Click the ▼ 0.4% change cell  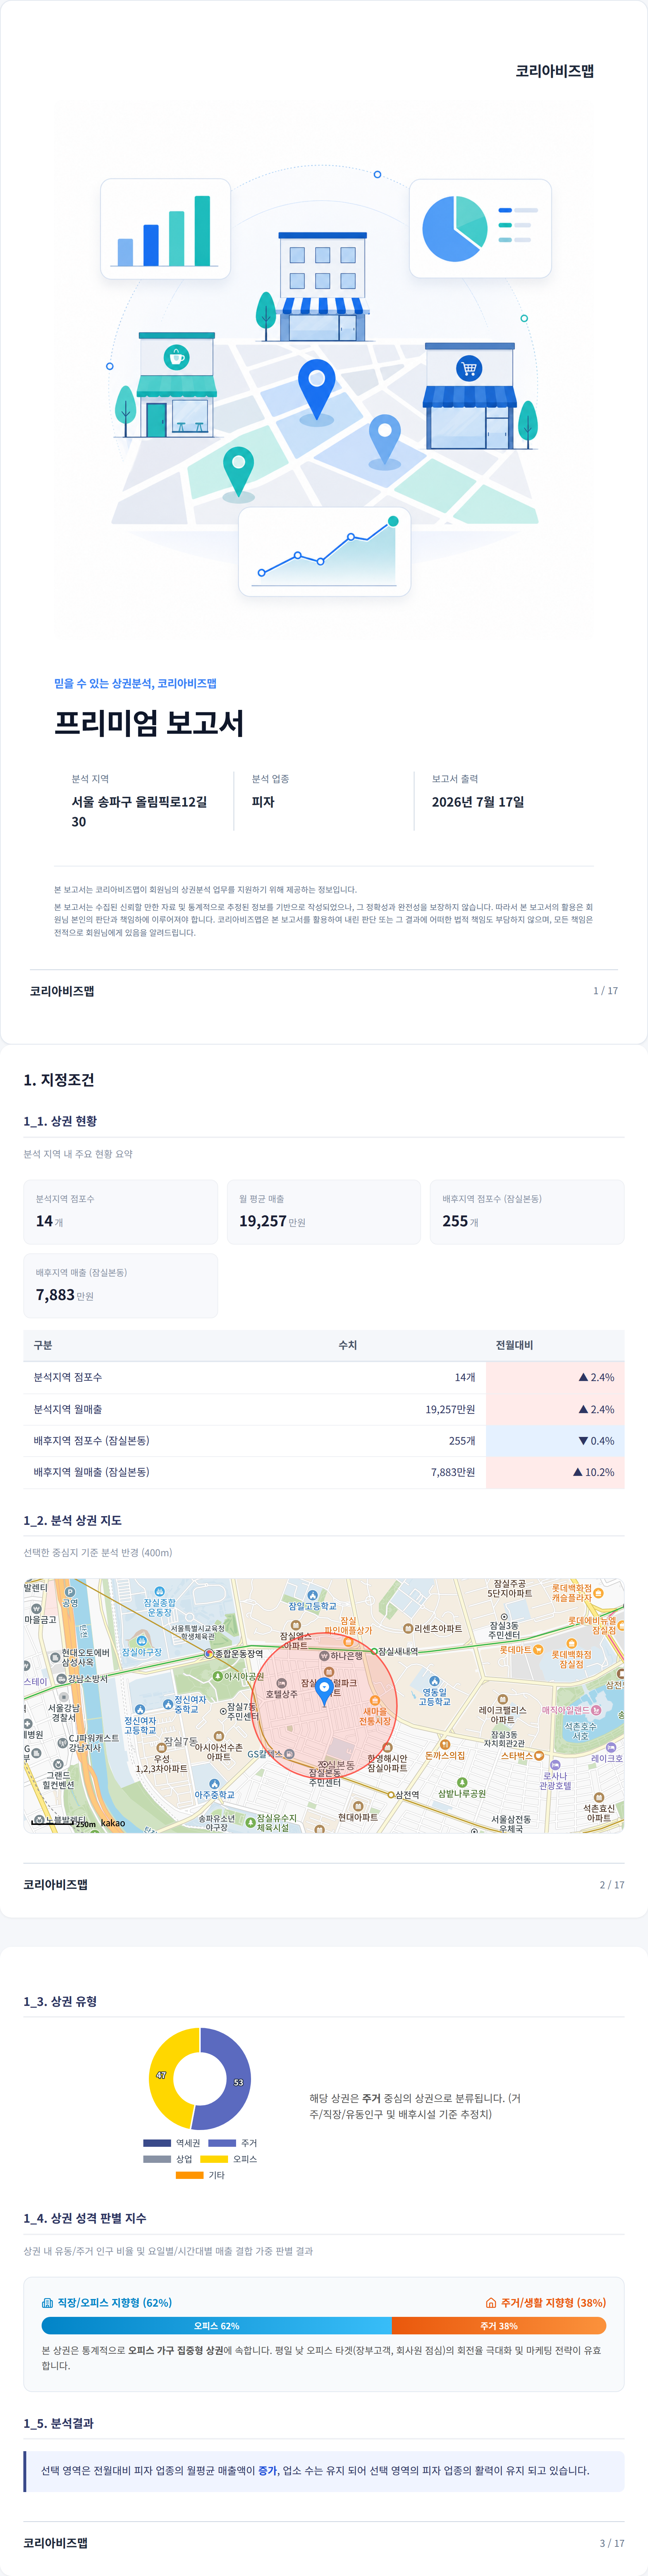[555, 1441]
